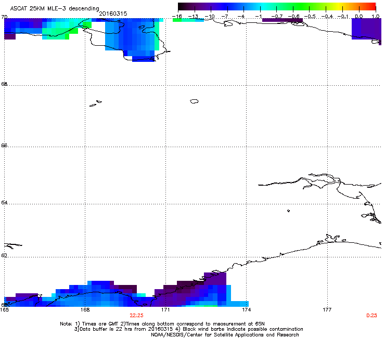This screenshot has width=385, height=338.
Task: Select the note line starting Times are GMT
Action: coord(162,324)
